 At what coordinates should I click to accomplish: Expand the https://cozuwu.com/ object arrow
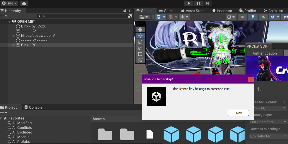(x=13, y=36)
